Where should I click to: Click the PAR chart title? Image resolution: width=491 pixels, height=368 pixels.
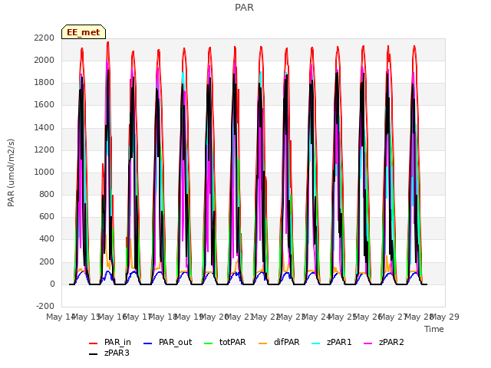click(244, 8)
